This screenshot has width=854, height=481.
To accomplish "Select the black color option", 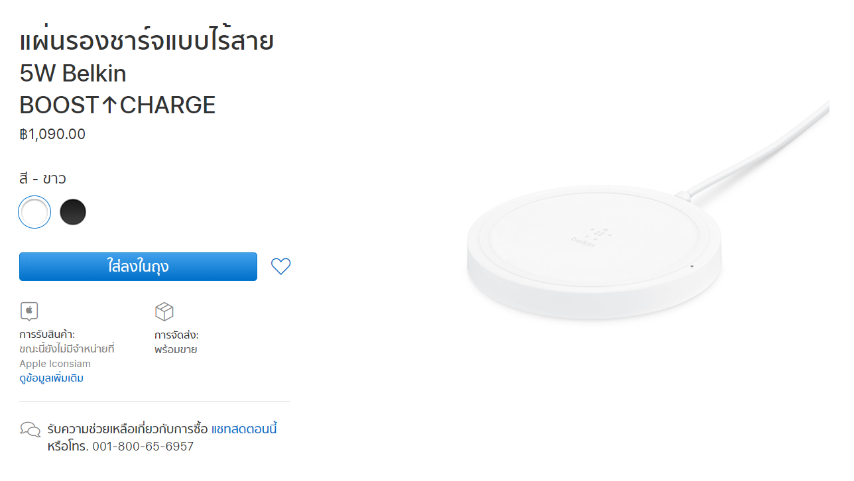I will pyautogui.click(x=73, y=211).
